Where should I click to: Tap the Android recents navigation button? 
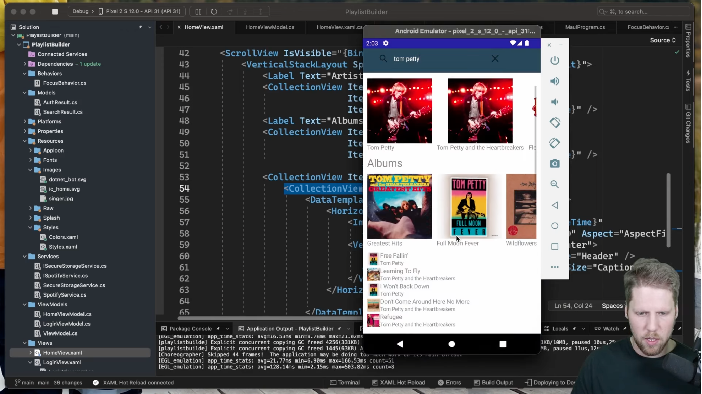click(x=503, y=344)
